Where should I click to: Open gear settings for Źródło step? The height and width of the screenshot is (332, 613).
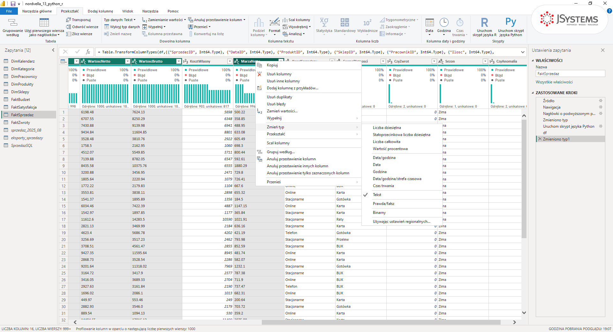[601, 101]
